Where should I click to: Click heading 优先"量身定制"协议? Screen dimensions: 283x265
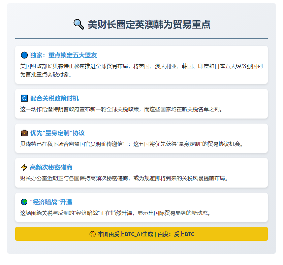[x=57, y=133]
